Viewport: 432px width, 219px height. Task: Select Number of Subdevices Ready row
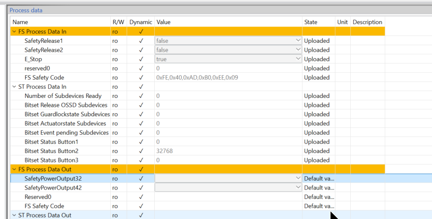(x=63, y=96)
